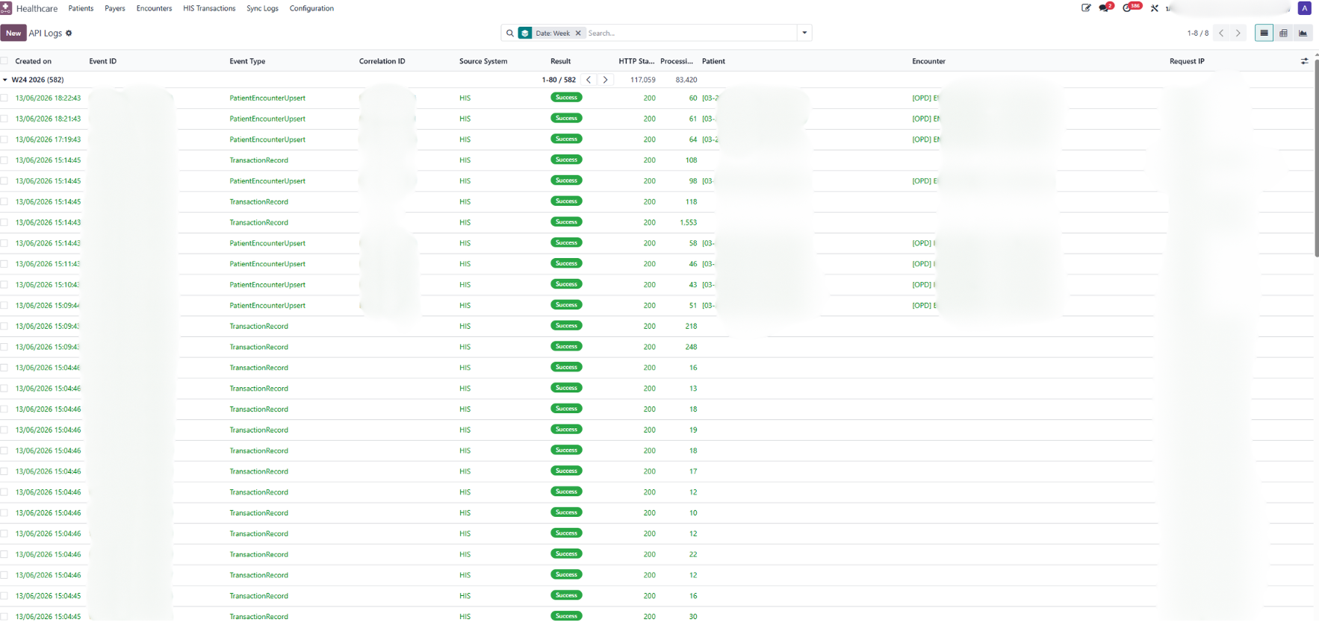Go to next page in the 1-8 / 8 pager
This screenshot has height=628, width=1319.
point(1238,33)
